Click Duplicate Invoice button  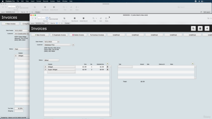(x=59, y=35)
